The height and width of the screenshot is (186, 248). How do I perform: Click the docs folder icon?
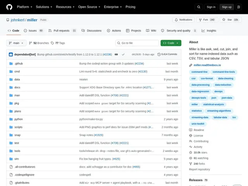(11, 87)
